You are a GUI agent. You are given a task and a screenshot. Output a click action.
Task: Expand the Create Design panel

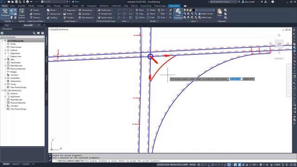tap(71, 21)
